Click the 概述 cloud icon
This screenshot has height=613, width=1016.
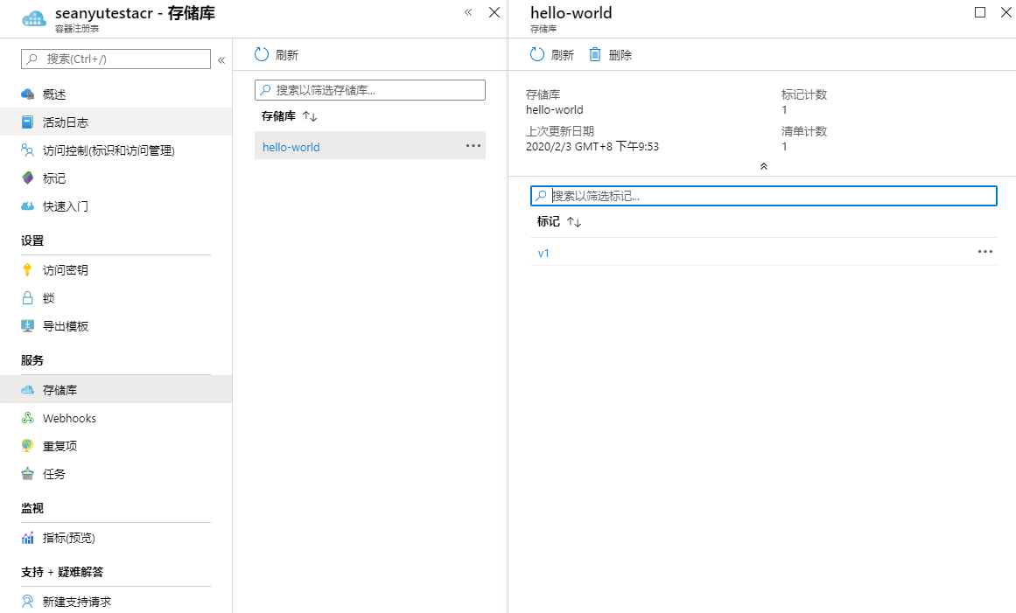(27, 94)
